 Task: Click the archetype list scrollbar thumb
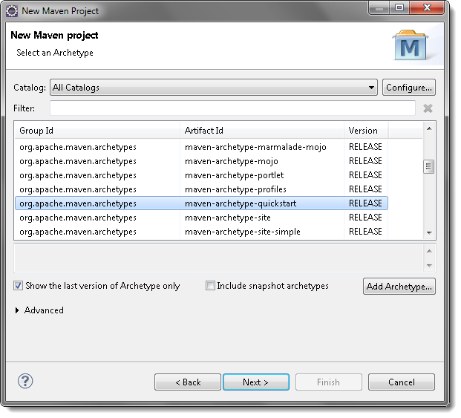(428, 166)
